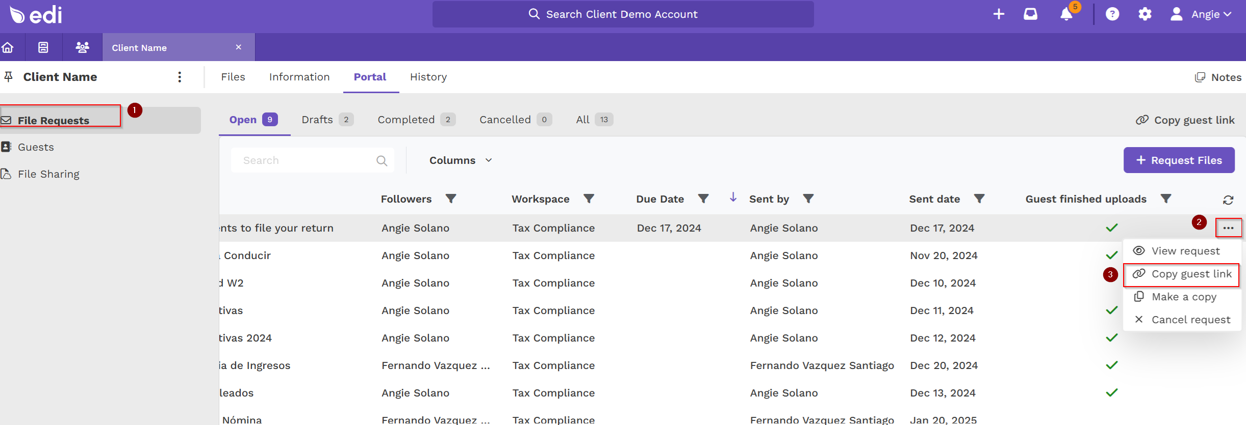Viewport: 1246px width, 425px height.
Task: Filter the Sent by column
Action: click(x=808, y=199)
